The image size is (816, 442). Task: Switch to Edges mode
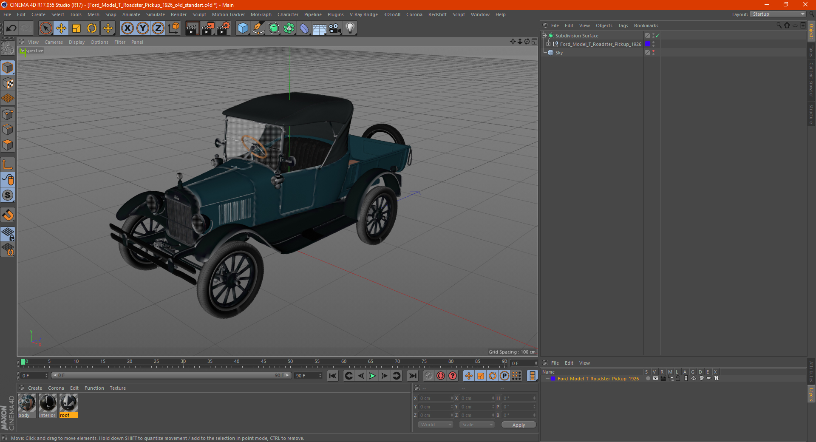(x=8, y=129)
